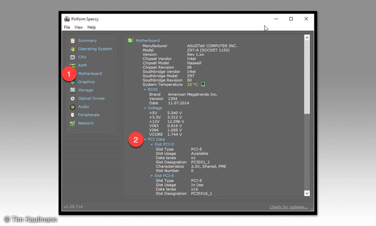Click the Optical Drives disc icon
376x226 pixels.
coord(73,98)
